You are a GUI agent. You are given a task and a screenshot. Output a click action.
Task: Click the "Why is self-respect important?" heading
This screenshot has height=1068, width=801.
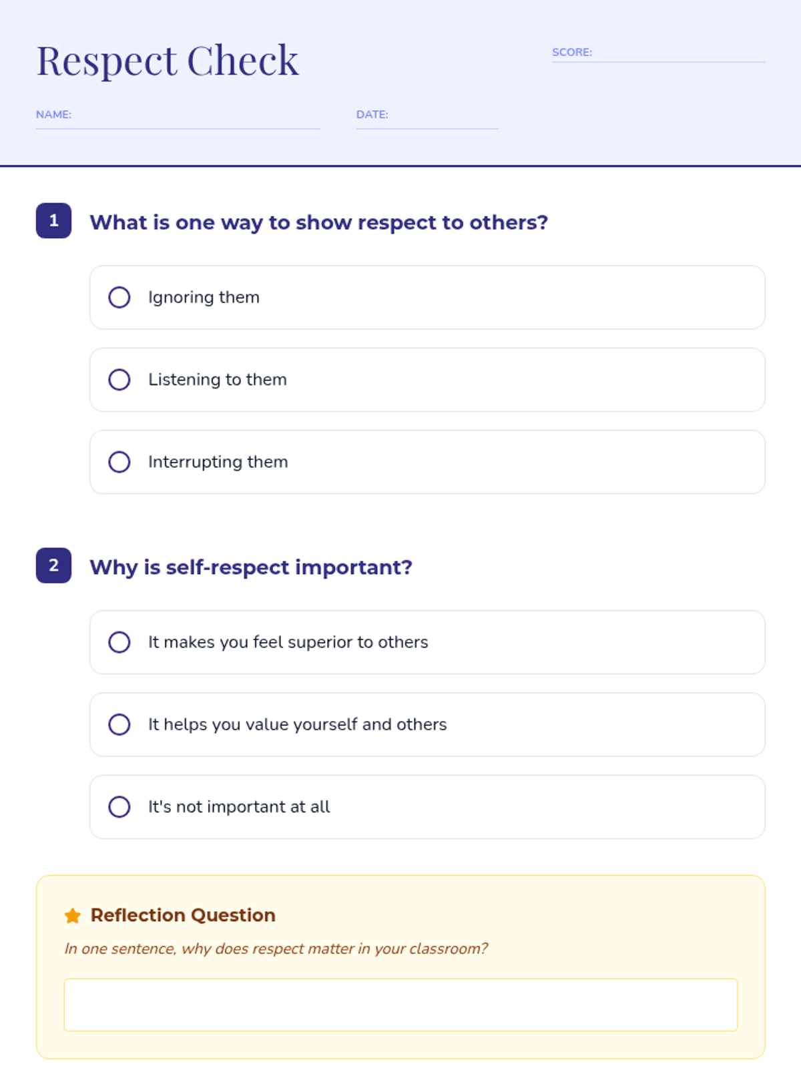pyautogui.click(x=251, y=567)
